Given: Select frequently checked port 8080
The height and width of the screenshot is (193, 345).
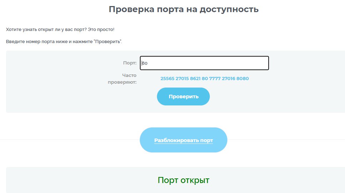Looking at the screenshot, I should tap(243, 78).
